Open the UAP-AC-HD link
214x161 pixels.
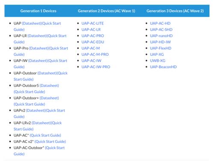(x=160, y=23)
